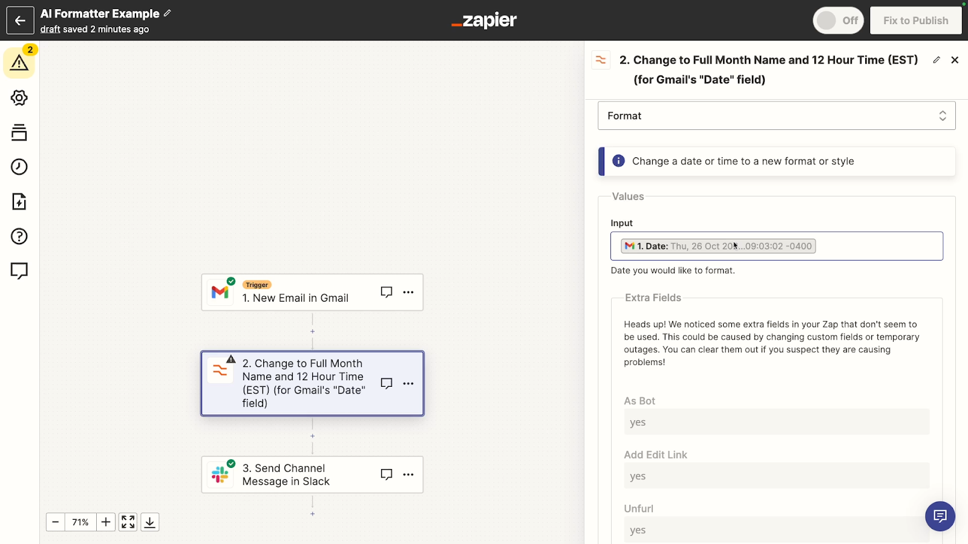Add a step between Formatter and Slack
The image size is (968, 544).
(312, 436)
